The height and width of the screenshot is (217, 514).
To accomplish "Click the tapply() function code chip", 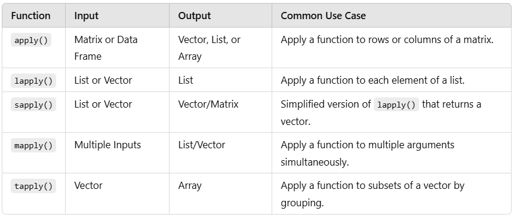I will (33, 186).
